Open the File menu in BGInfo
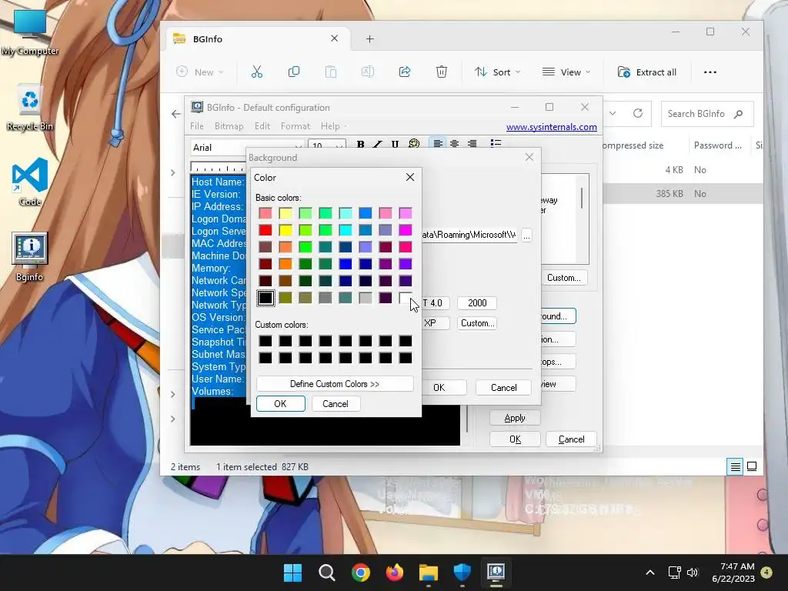788x591 pixels. 197,126
